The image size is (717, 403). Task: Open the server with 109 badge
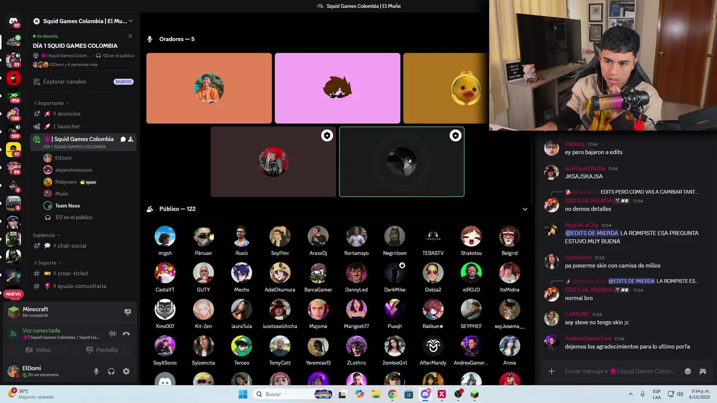pyautogui.click(x=13, y=132)
